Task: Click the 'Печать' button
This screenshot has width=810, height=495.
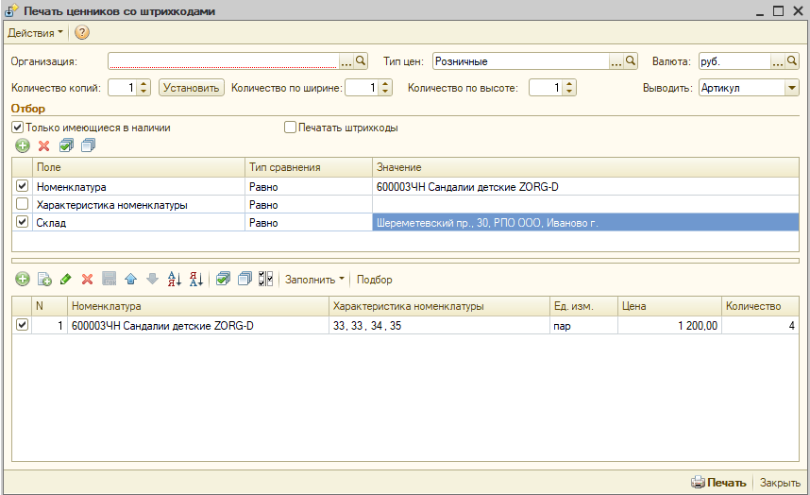Action: tap(718, 482)
